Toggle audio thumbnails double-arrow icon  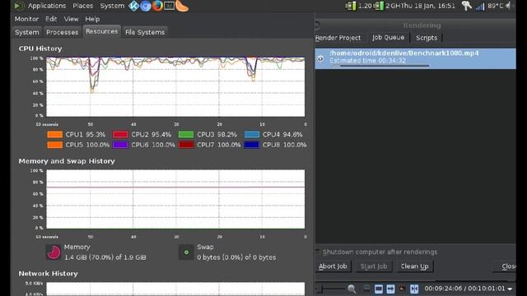[x=390, y=289]
